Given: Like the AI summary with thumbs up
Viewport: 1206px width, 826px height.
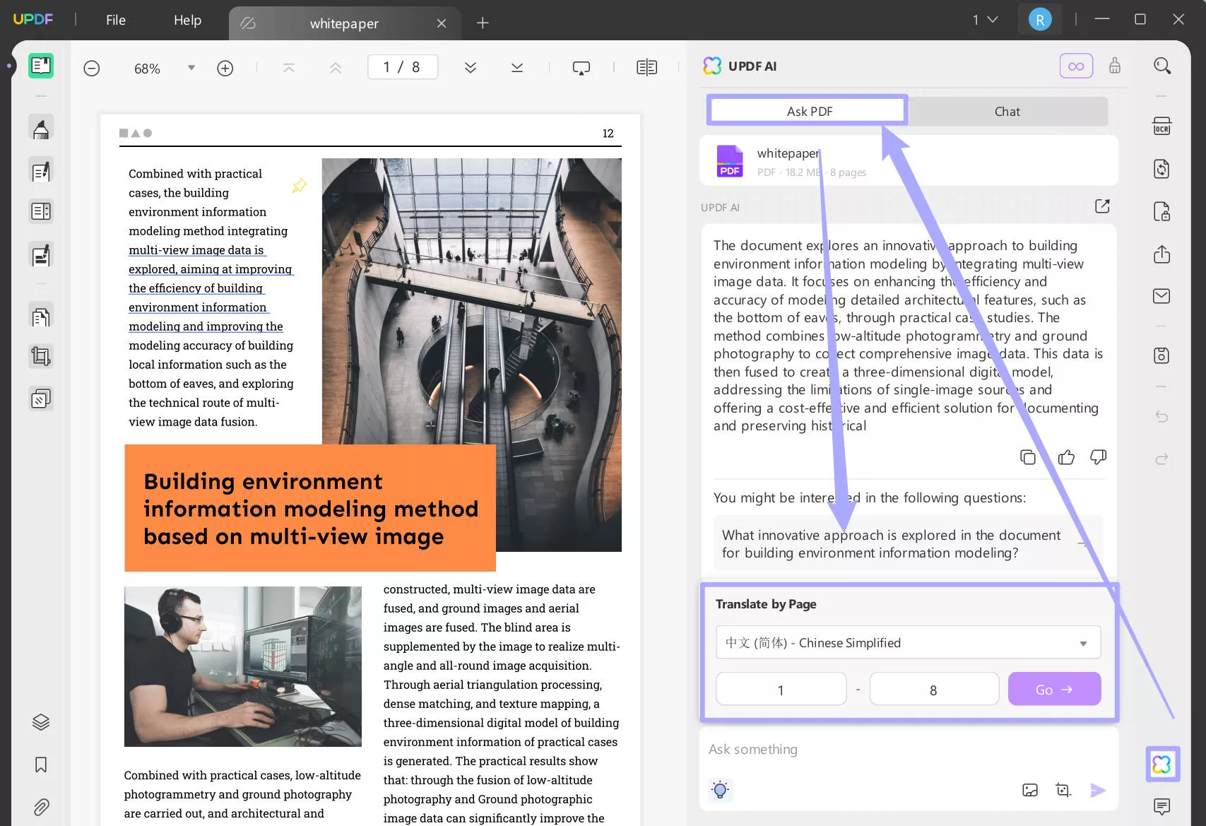Looking at the screenshot, I should pyautogui.click(x=1067, y=457).
